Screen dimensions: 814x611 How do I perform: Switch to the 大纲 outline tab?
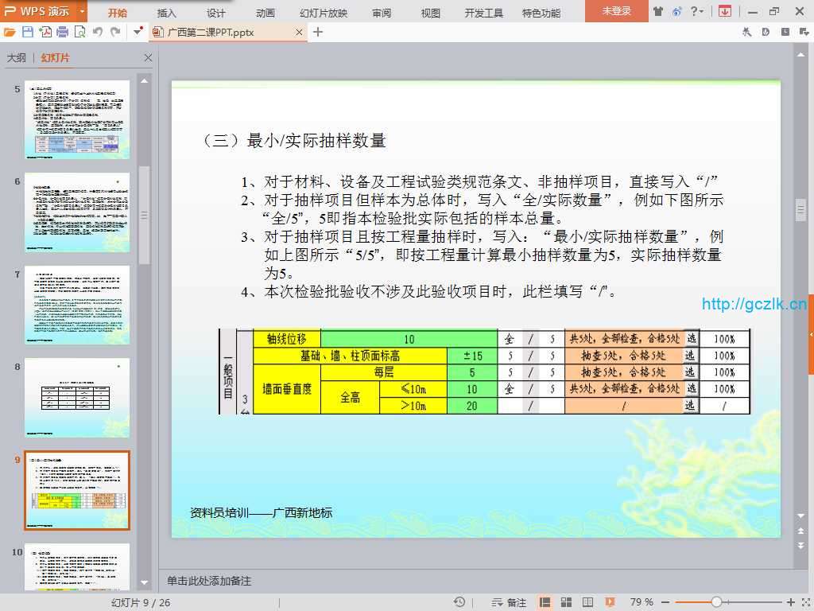pyautogui.click(x=17, y=58)
